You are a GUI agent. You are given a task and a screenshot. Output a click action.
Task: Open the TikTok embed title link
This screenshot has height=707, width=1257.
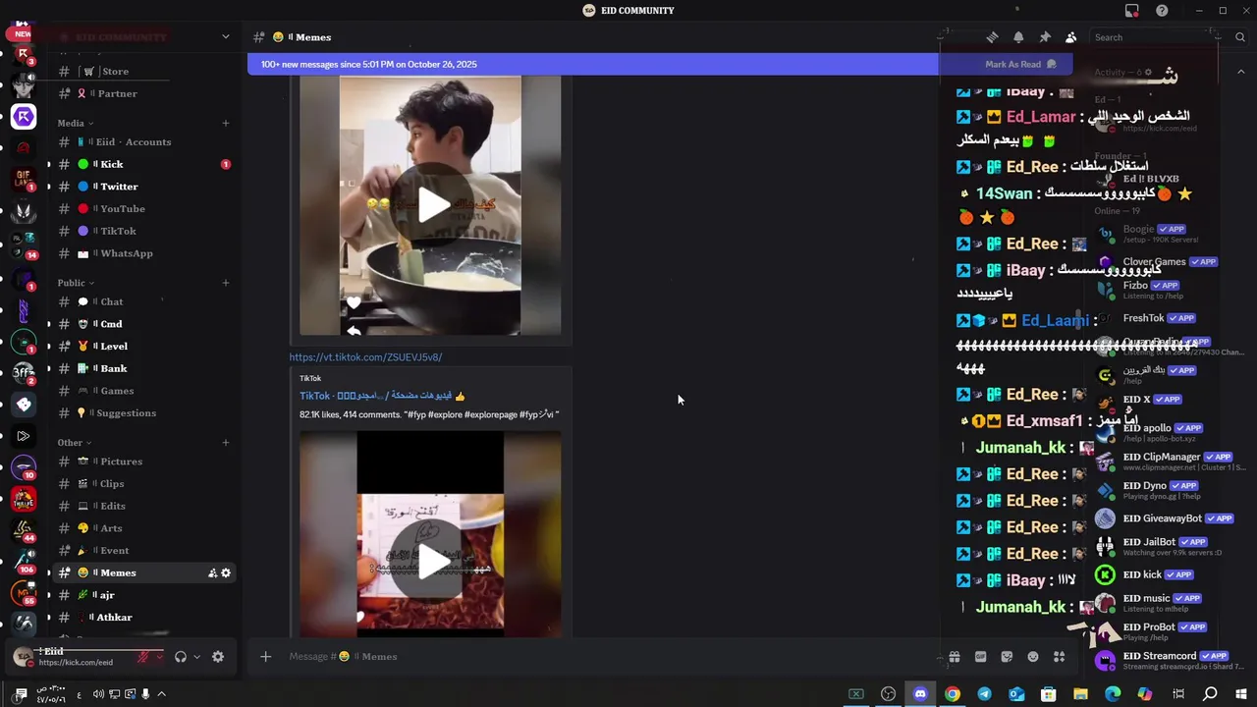click(x=382, y=396)
